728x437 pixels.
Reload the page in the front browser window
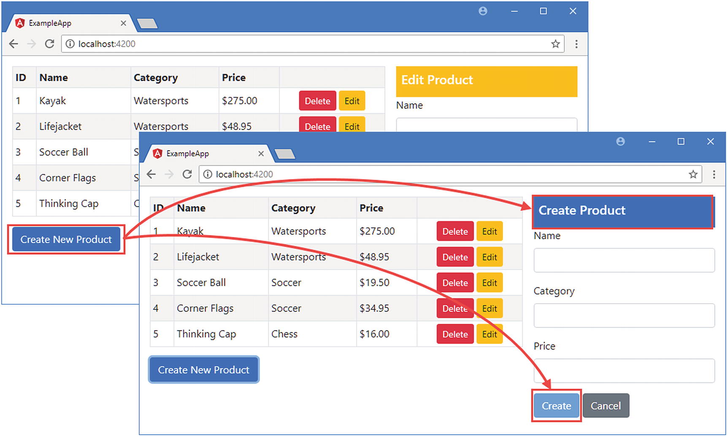coord(187,174)
